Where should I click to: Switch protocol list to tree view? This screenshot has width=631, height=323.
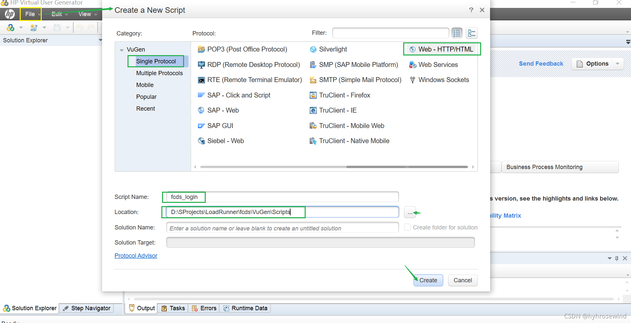pos(472,33)
